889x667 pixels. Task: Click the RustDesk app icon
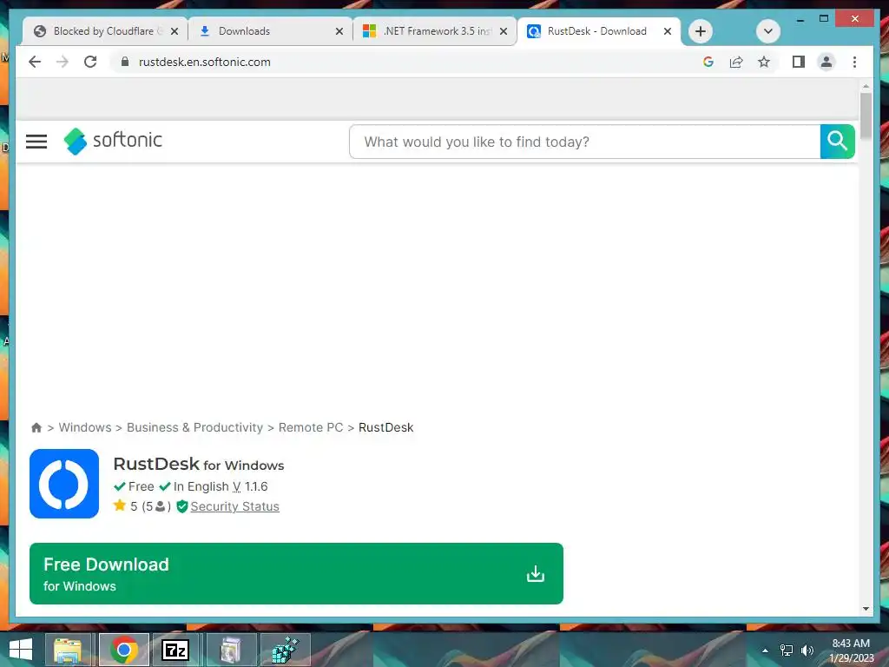[64, 484]
